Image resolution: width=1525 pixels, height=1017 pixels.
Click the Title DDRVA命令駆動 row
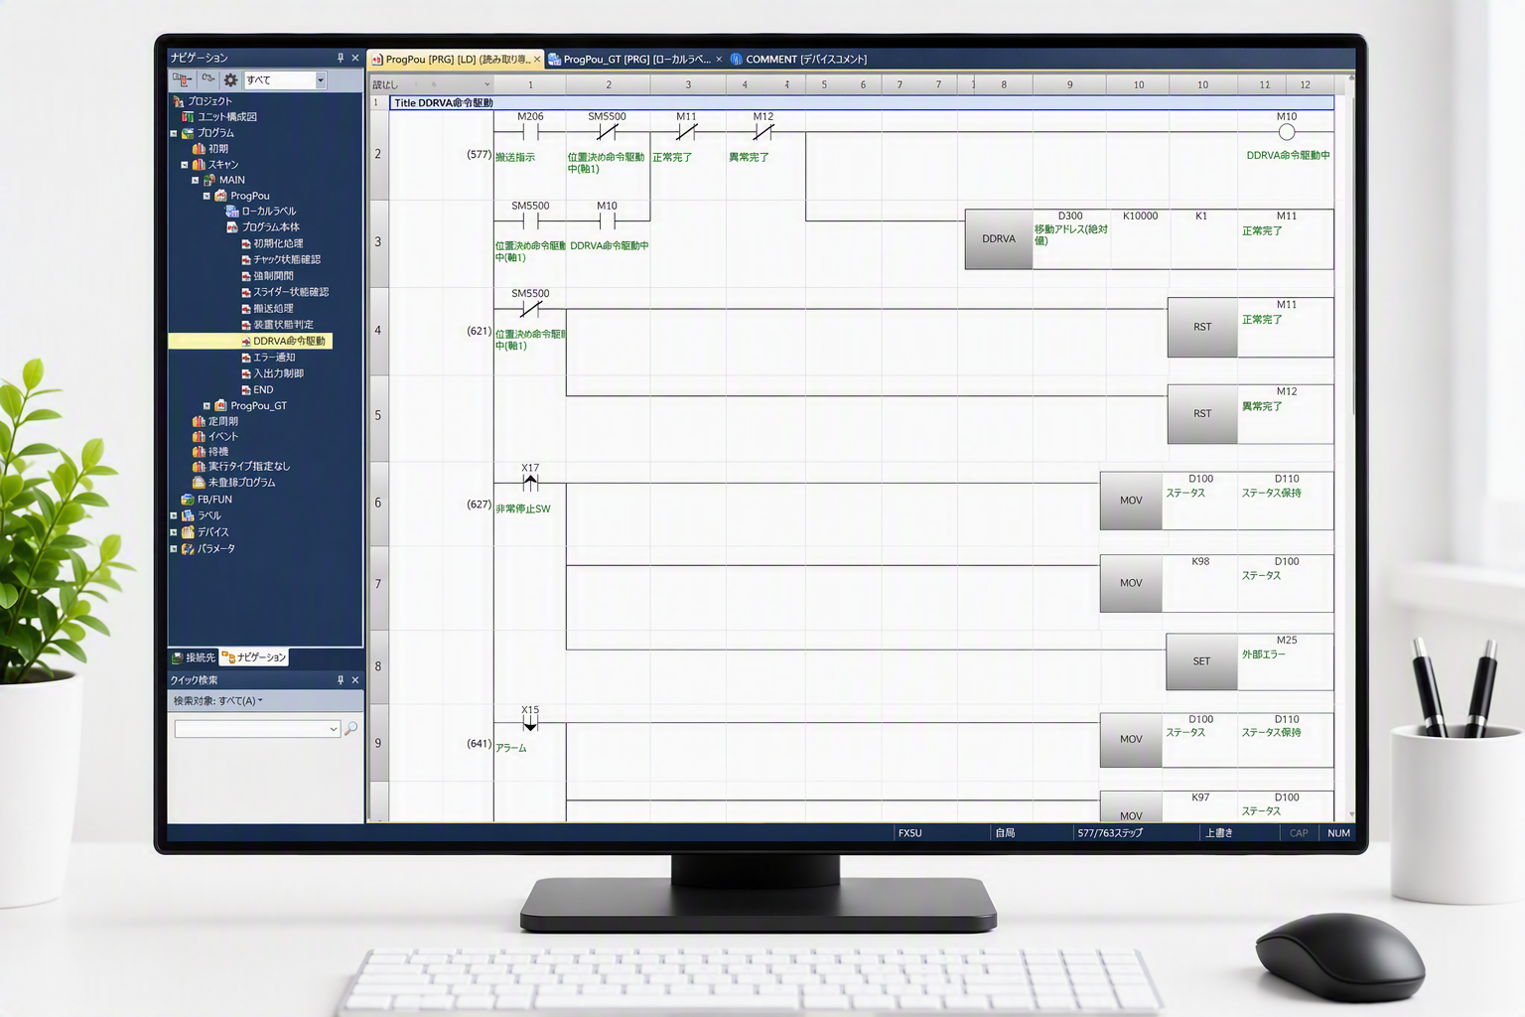(862, 103)
